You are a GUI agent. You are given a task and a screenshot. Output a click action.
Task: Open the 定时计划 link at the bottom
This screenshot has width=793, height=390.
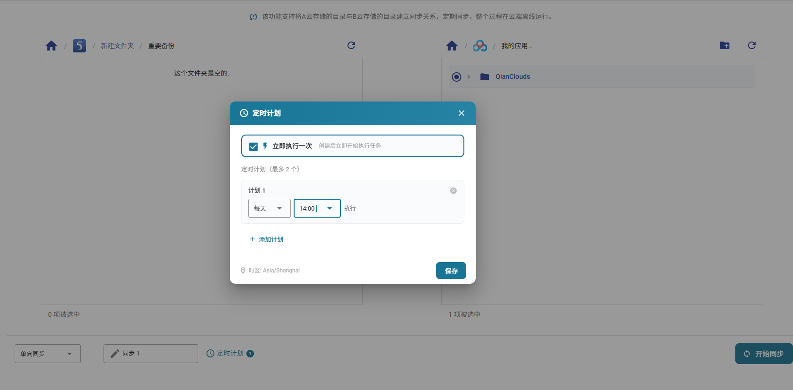[230, 353]
